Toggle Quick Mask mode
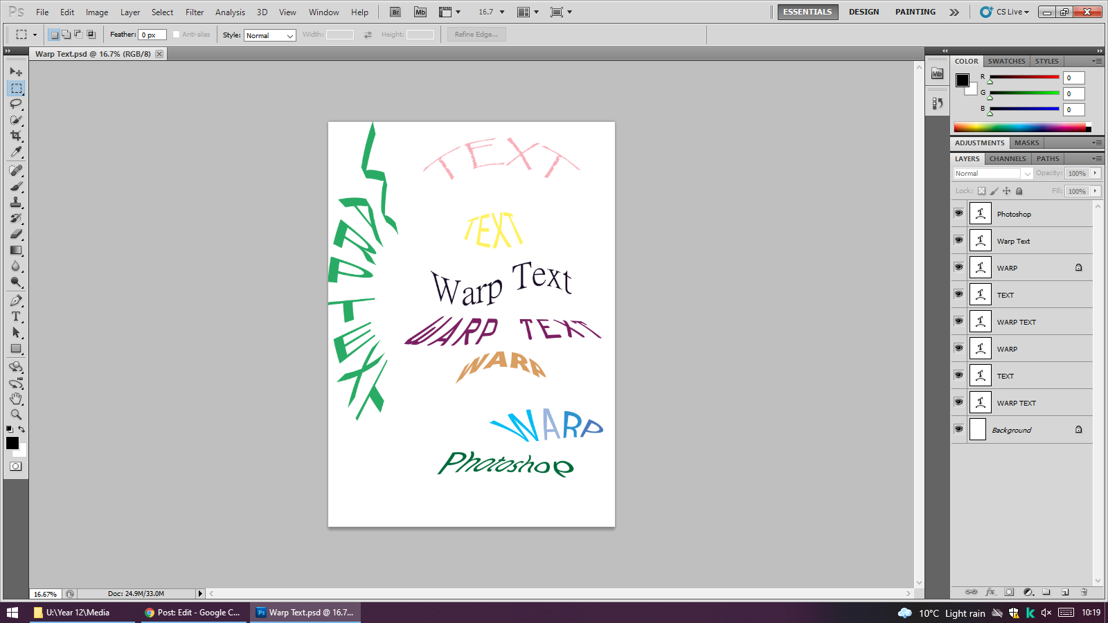 click(x=15, y=467)
